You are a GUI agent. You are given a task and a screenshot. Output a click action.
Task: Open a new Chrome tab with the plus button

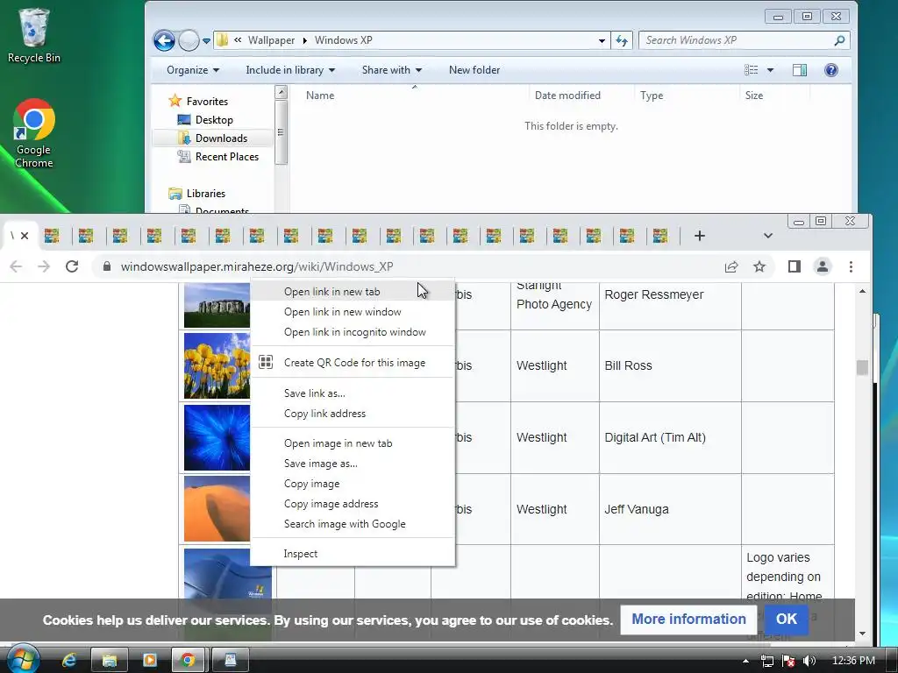(699, 236)
